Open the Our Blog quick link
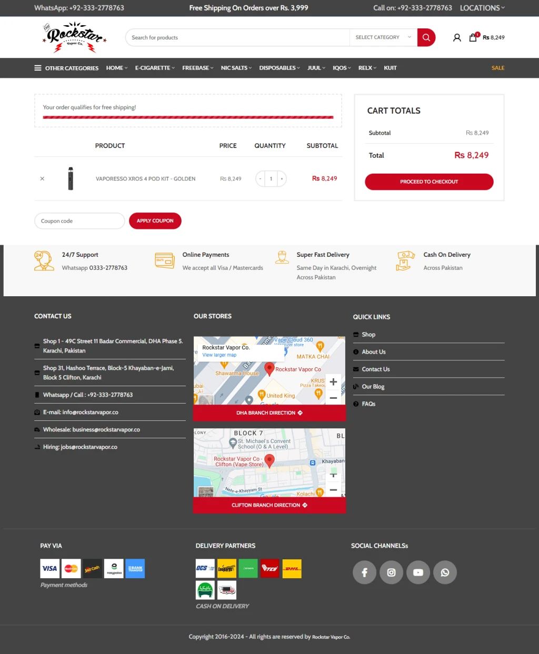 [x=373, y=387]
